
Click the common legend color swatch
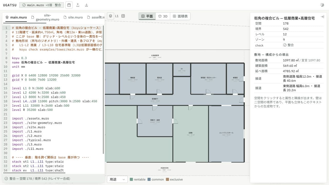(x=149, y=179)
